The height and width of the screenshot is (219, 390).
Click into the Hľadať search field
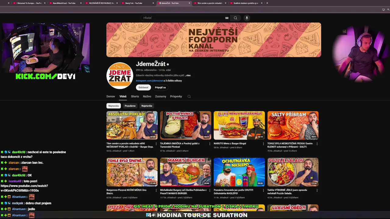click(183, 18)
